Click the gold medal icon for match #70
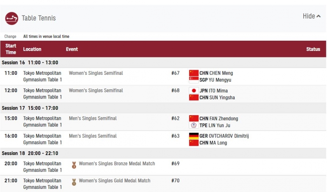 pos(74,182)
